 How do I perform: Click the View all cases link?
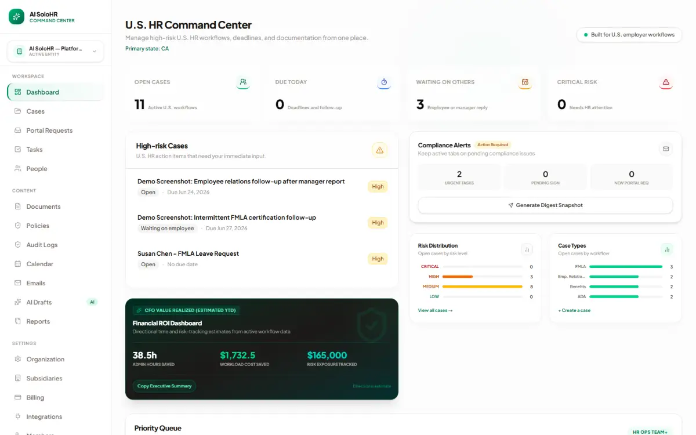(x=435, y=310)
